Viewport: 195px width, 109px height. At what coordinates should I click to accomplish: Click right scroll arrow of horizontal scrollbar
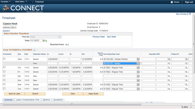click(x=191, y=104)
